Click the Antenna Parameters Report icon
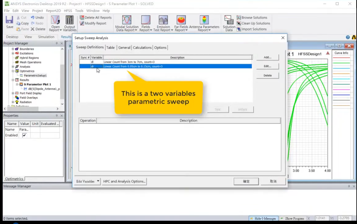 204,20
